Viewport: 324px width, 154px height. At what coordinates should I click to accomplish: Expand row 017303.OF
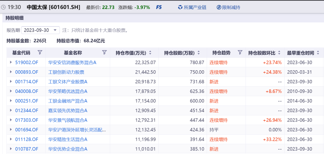coord(11,120)
